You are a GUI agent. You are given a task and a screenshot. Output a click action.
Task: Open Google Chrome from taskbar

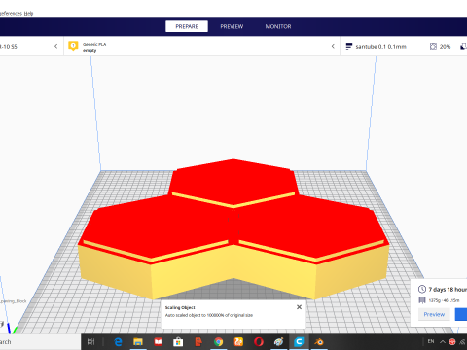(x=218, y=341)
